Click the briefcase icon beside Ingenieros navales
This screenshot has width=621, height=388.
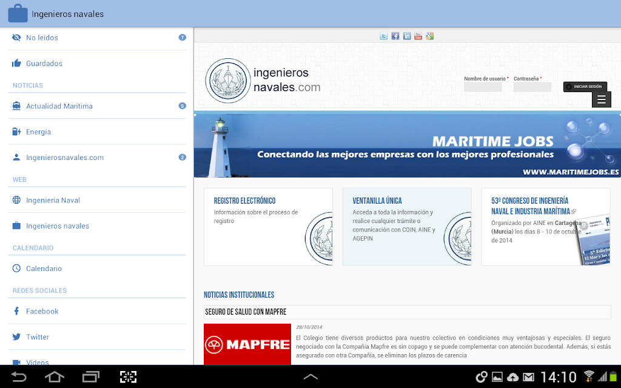[x=16, y=226]
